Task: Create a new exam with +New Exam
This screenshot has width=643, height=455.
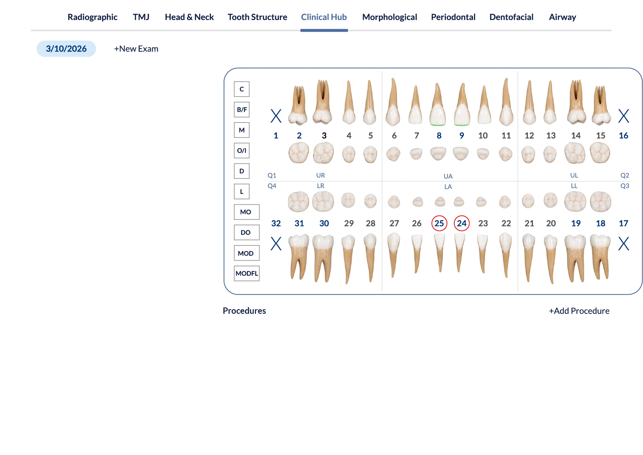Action: pyautogui.click(x=136, y=49)
